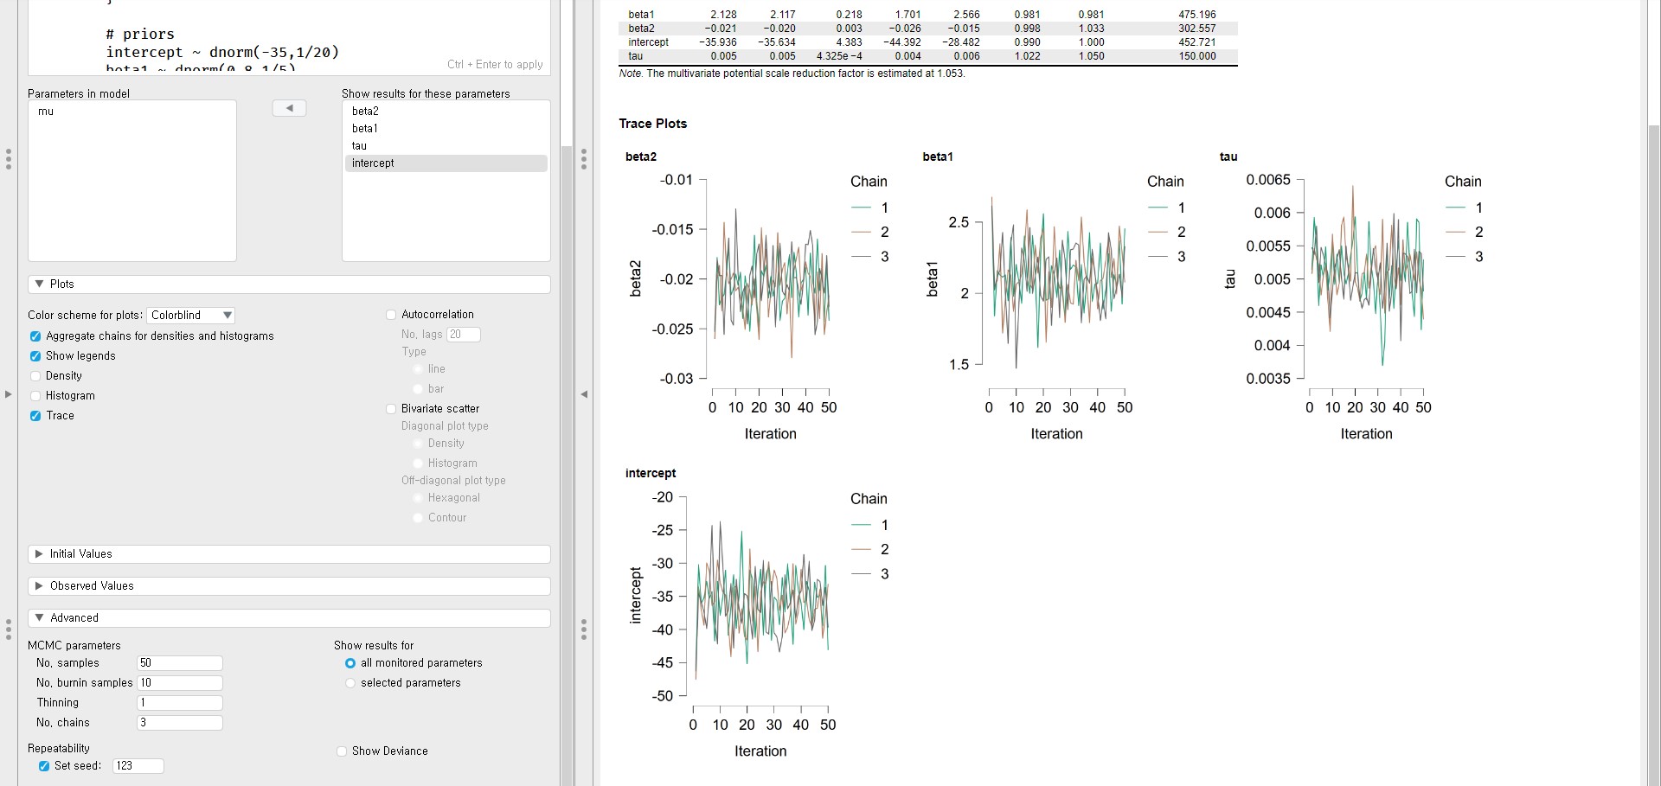This screenshot has height=786, width=1661.
Task: Click the upper drag handle dots on the left edge
Action: (9, 159)
